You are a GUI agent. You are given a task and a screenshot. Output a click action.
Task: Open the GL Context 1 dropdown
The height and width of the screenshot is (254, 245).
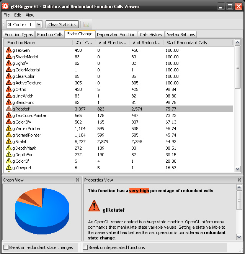click(x=39, y=25)
